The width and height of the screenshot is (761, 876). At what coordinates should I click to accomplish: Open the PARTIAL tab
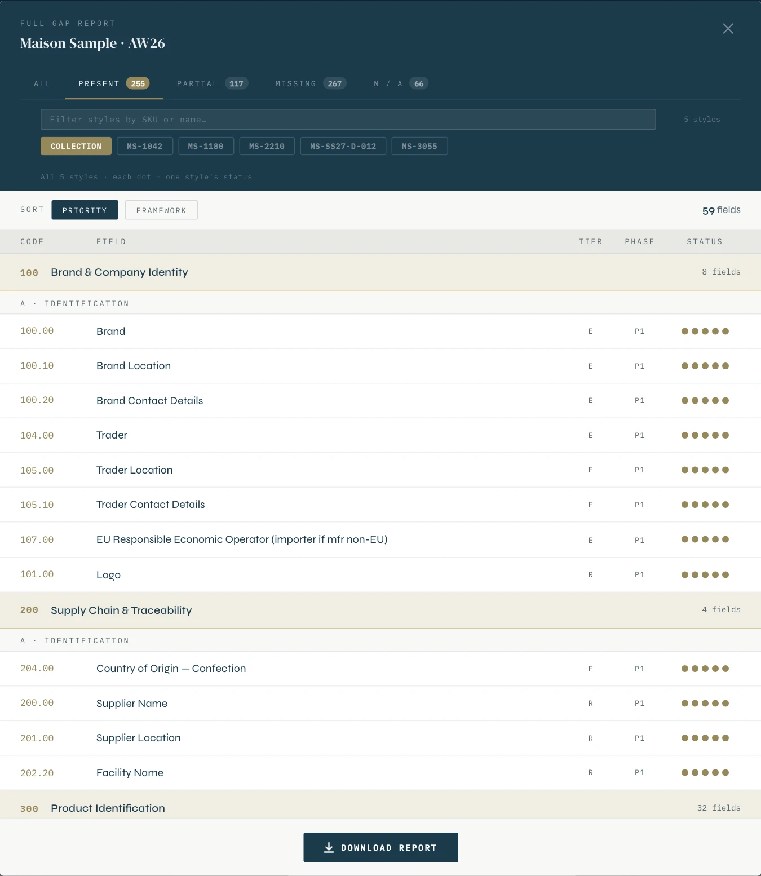[x=213, y=84]
